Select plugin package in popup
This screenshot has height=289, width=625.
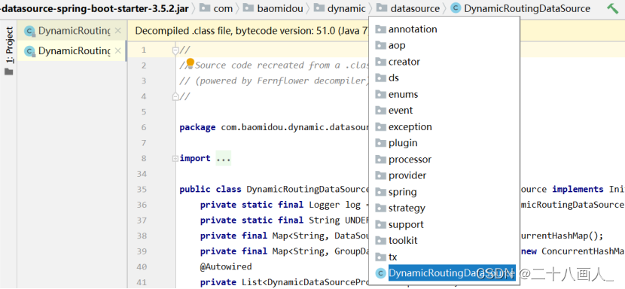tap(444, 143)
